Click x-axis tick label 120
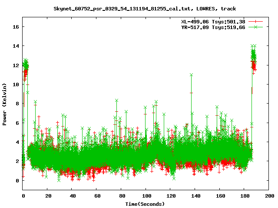 click(172, 196)
